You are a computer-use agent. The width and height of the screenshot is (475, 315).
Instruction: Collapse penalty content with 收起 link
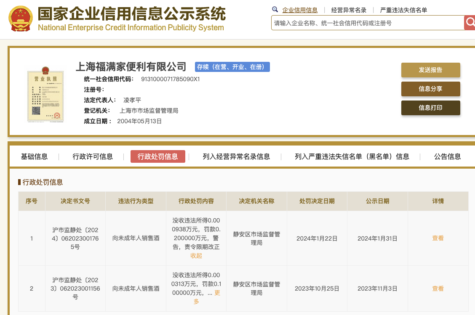pos(196,256)
